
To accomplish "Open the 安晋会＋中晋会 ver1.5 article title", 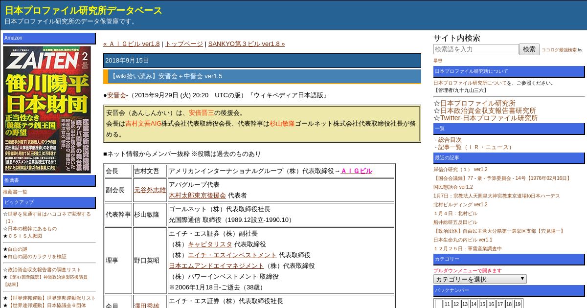I will click(x=165, y=76).
